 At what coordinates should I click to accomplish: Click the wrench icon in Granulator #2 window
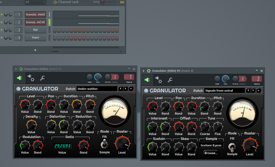pos(170,80)
